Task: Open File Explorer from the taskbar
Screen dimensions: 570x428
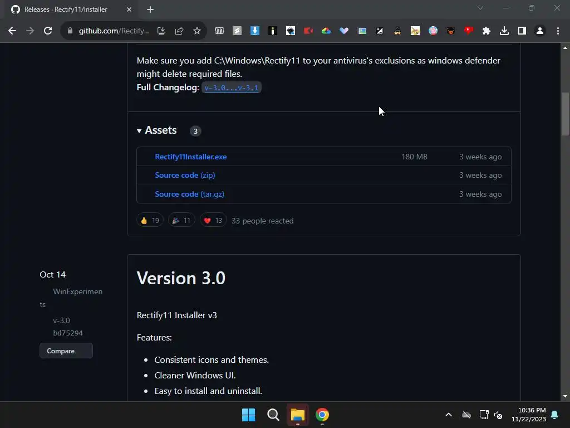Action: click(297, 415)
